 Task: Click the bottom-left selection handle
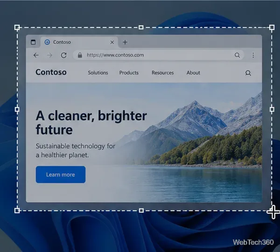tap(17, 210)
